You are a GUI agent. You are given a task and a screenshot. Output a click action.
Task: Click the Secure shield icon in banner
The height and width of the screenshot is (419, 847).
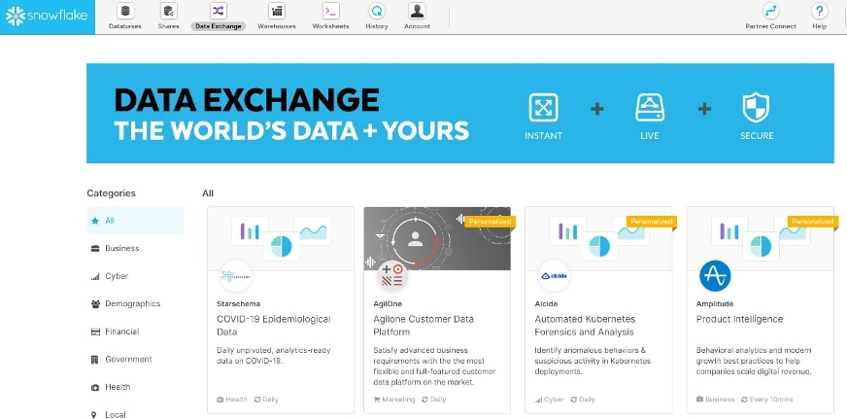coord(757,107)
